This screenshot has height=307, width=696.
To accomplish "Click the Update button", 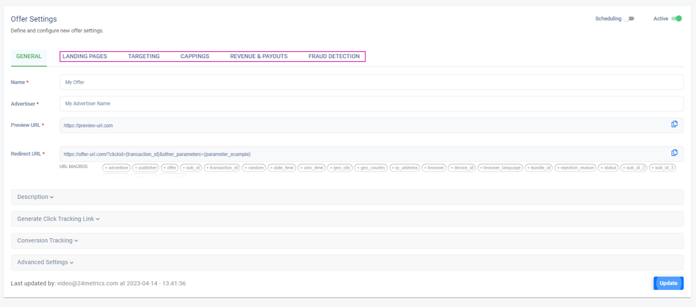I will 669,283.
